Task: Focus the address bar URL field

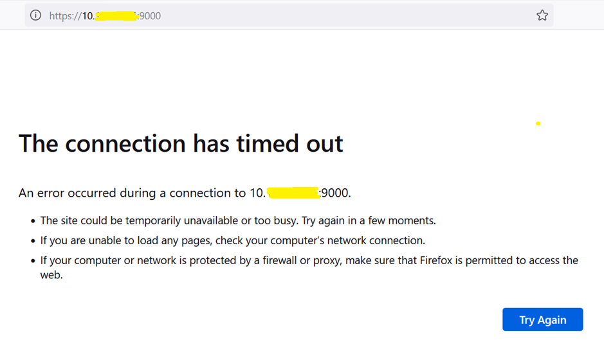Action: pos(289,15)
